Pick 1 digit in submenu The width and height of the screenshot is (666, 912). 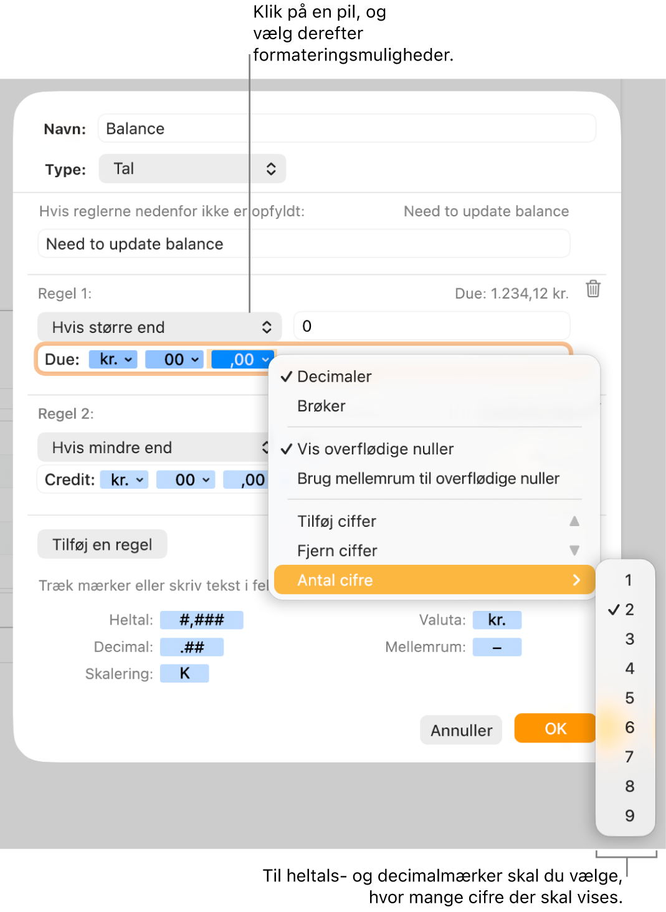click(626, 580)
